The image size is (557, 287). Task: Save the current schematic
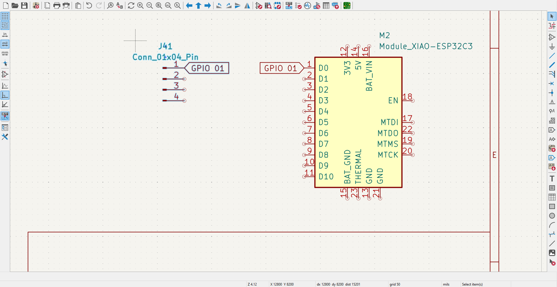[24, 6]
